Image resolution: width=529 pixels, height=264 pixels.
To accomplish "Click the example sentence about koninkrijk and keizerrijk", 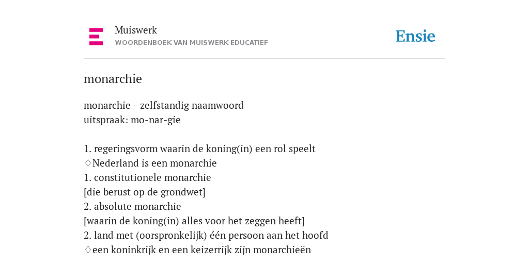I will click(202, 250).
